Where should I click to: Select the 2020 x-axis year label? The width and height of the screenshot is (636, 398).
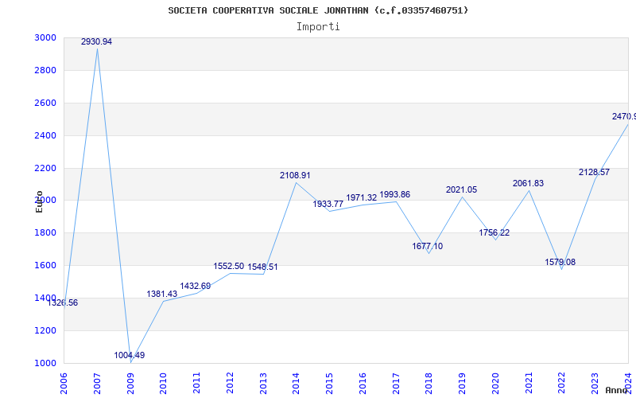[x=495, y=384]
